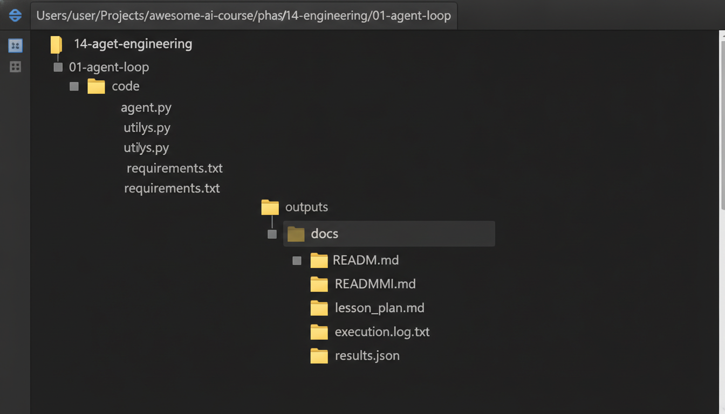Open the second requirements.txt entry
This screenshot has height=414, width=725.
point(172,188)
